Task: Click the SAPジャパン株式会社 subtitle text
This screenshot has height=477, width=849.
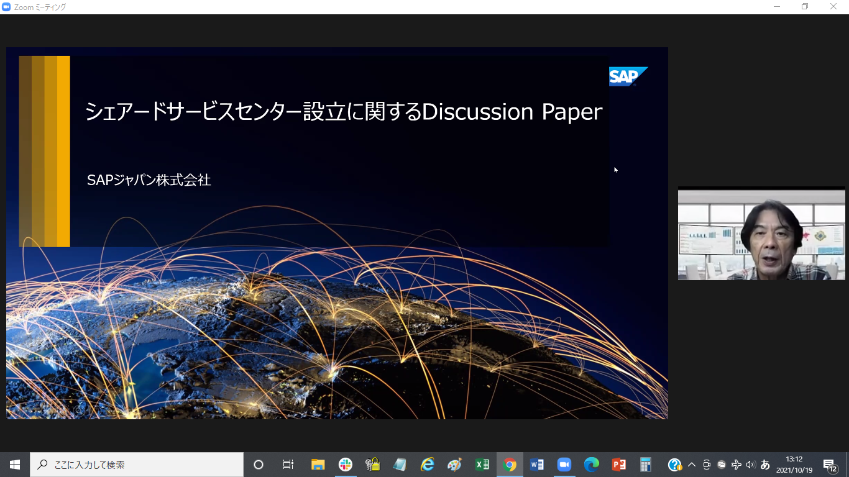Action: (x=149, y=180)
